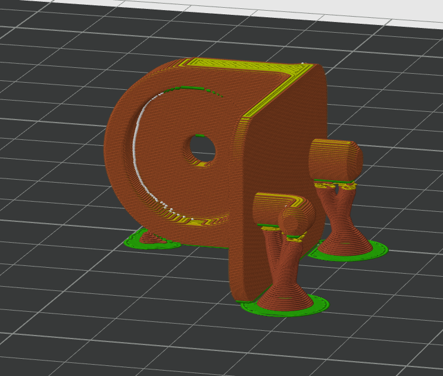This screenshot has width=443, height=376.
Task: Click the green brim under front support
Action: tap(285, 306)
